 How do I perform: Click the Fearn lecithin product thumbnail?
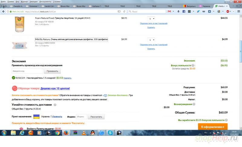pos(19,24)
